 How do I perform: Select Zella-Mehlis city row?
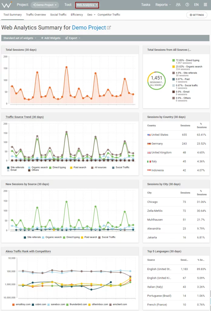(x=176, y=211)
